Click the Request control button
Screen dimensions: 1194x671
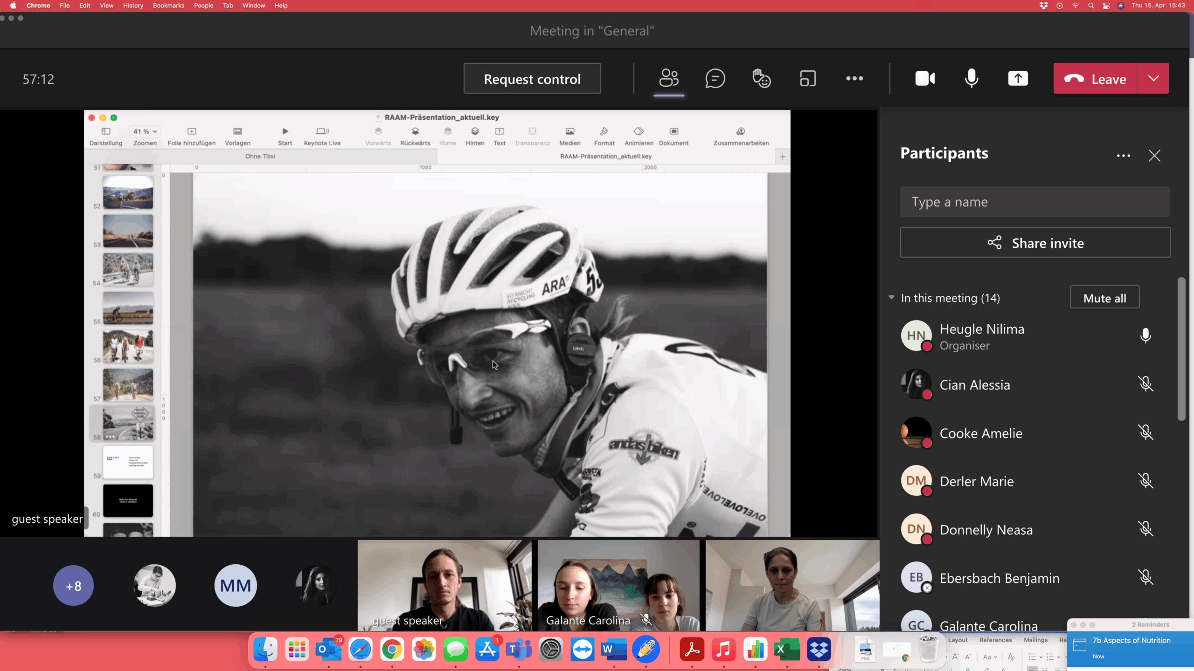(x=532, y=79)
